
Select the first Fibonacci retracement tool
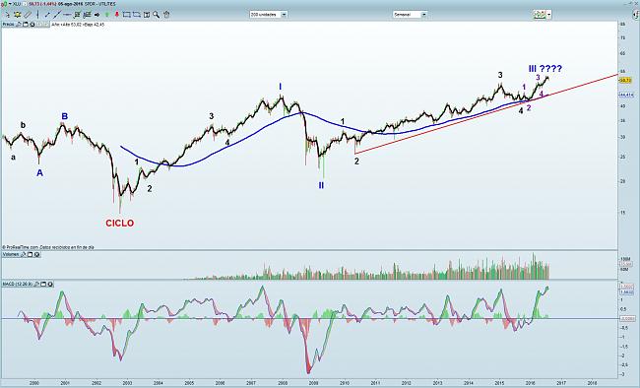coord(77,15)
